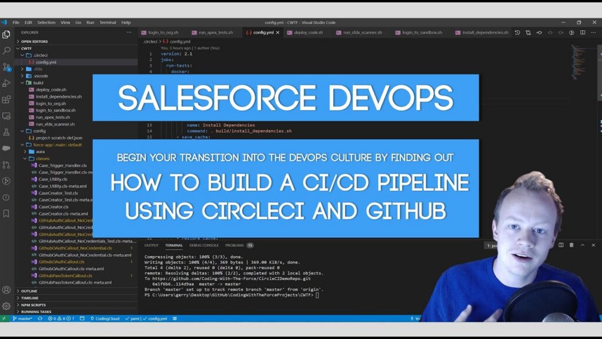Collapse the CWTF workspace root
The height and width of the screenshot is (339, 602).
[26, 48]
